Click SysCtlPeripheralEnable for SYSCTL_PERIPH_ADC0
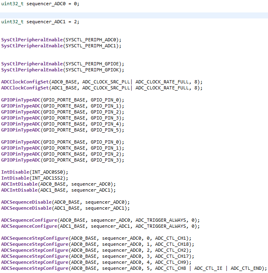This screenshot has width=268, height=273. point(61,40)
